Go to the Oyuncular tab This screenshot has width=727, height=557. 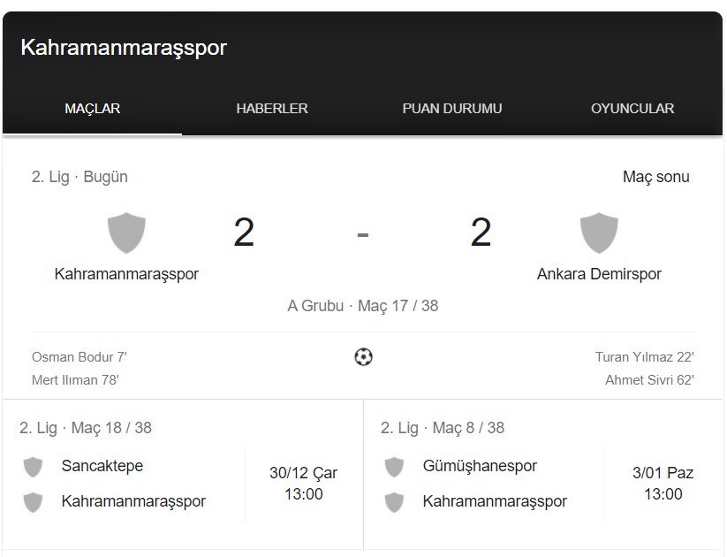[x=632, y=109]
